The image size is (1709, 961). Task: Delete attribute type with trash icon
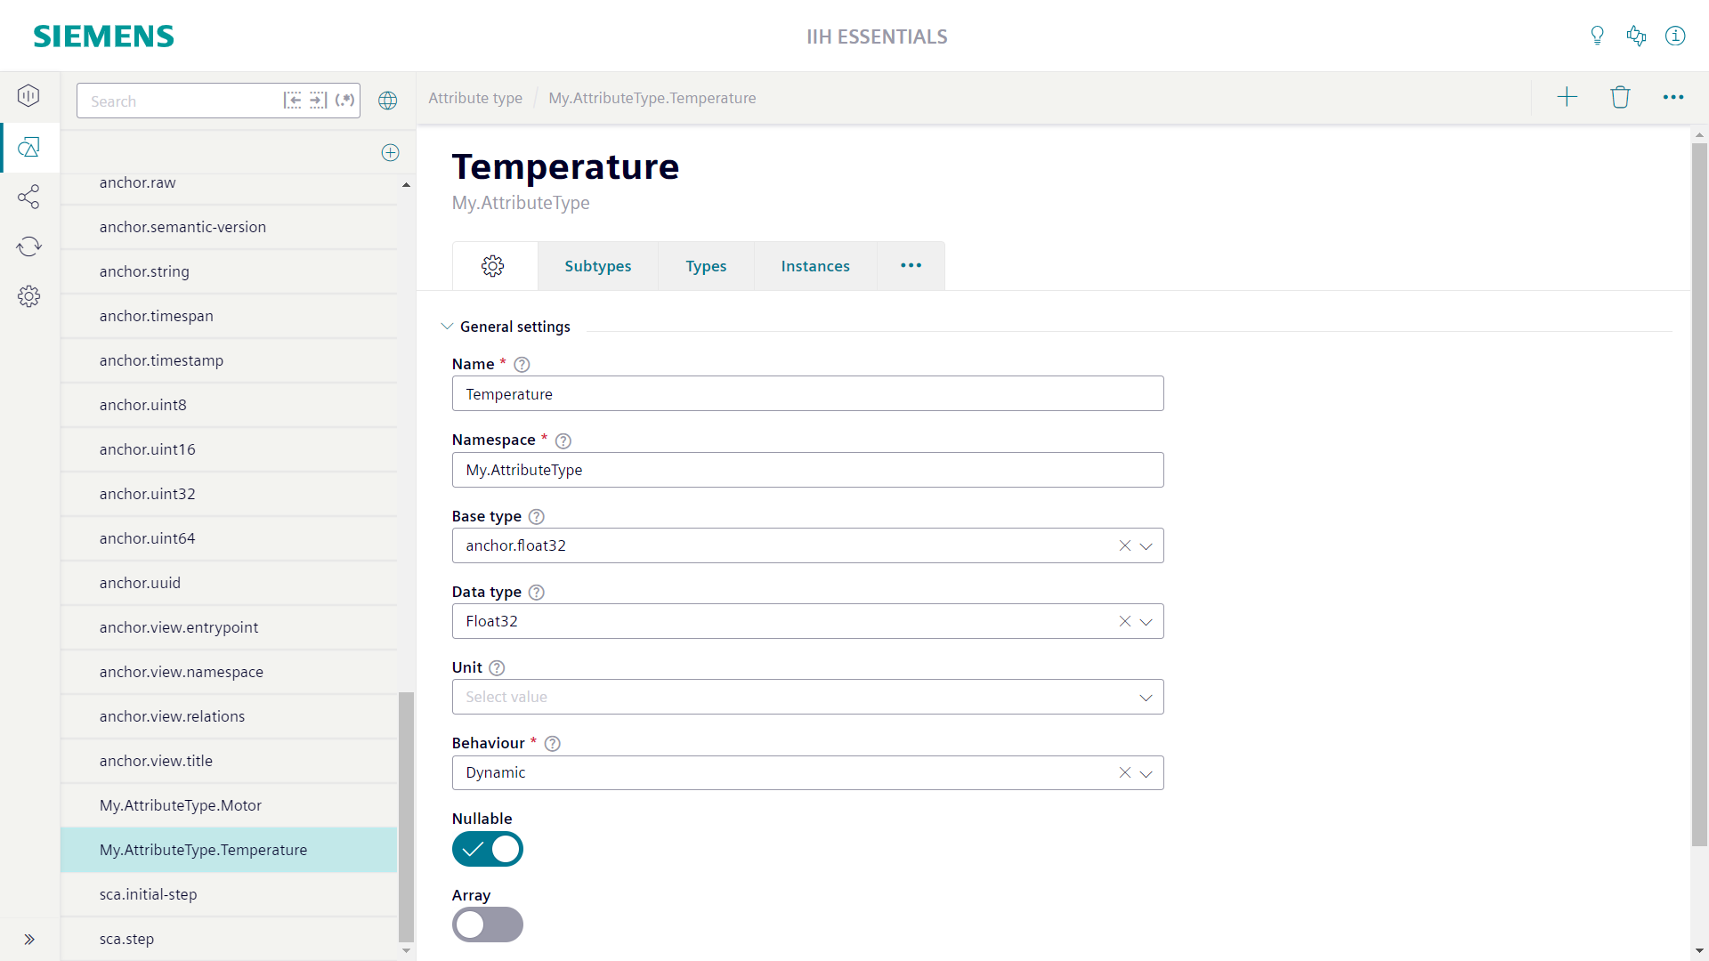[1620, 97]
